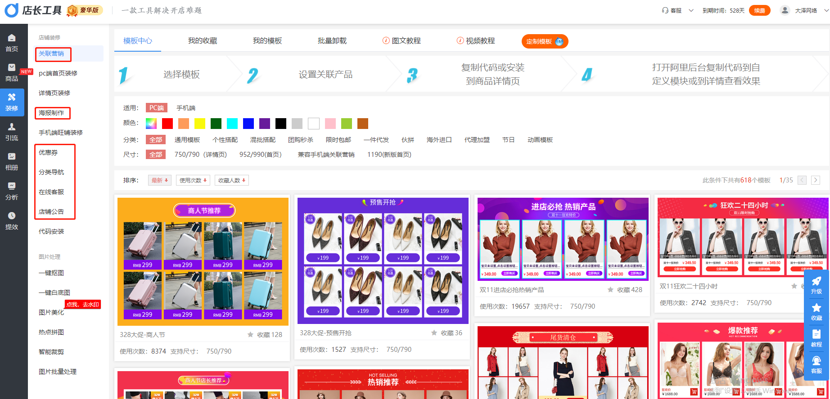
Task: Open 视频教程 tab
Action: [x=475, y=41]
